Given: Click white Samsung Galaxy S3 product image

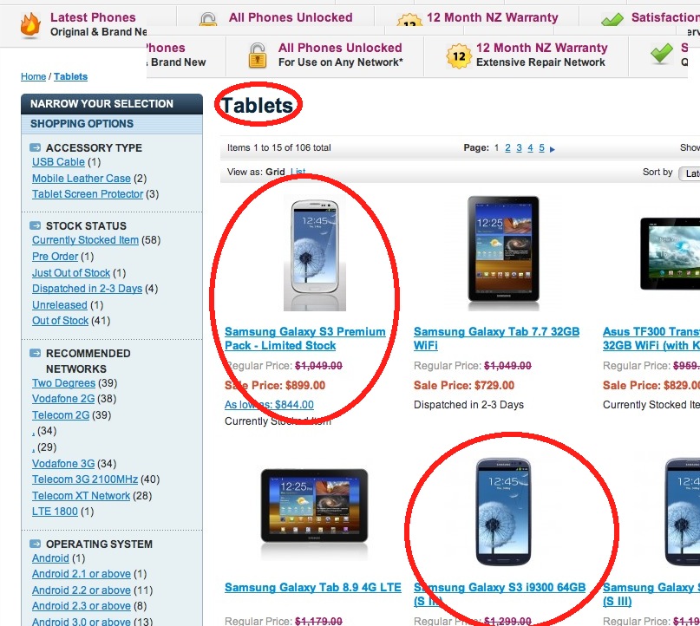Looking at the screenshot, I should point(315,255).
